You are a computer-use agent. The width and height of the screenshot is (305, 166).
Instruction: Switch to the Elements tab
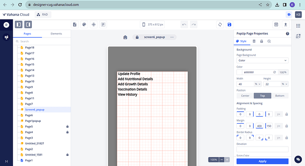pyautogui.click(x=56, y=34)
